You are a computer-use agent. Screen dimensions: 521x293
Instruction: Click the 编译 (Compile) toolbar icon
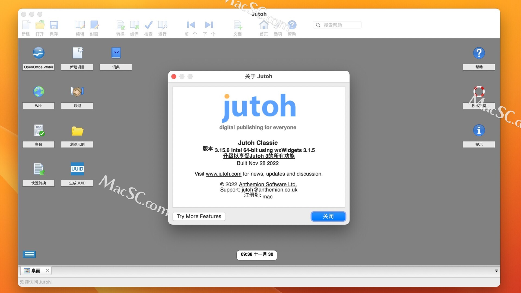click(134, 25)
